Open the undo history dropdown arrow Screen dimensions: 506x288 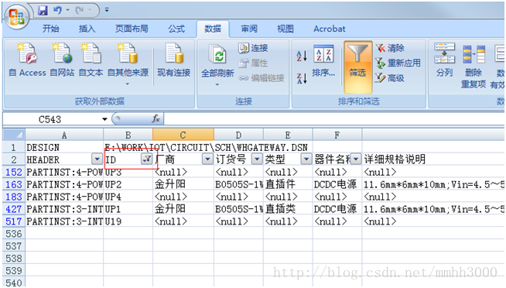[x=68, y=11]
